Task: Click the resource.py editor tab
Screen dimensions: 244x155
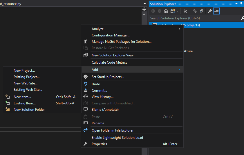Action: [10, 4]
